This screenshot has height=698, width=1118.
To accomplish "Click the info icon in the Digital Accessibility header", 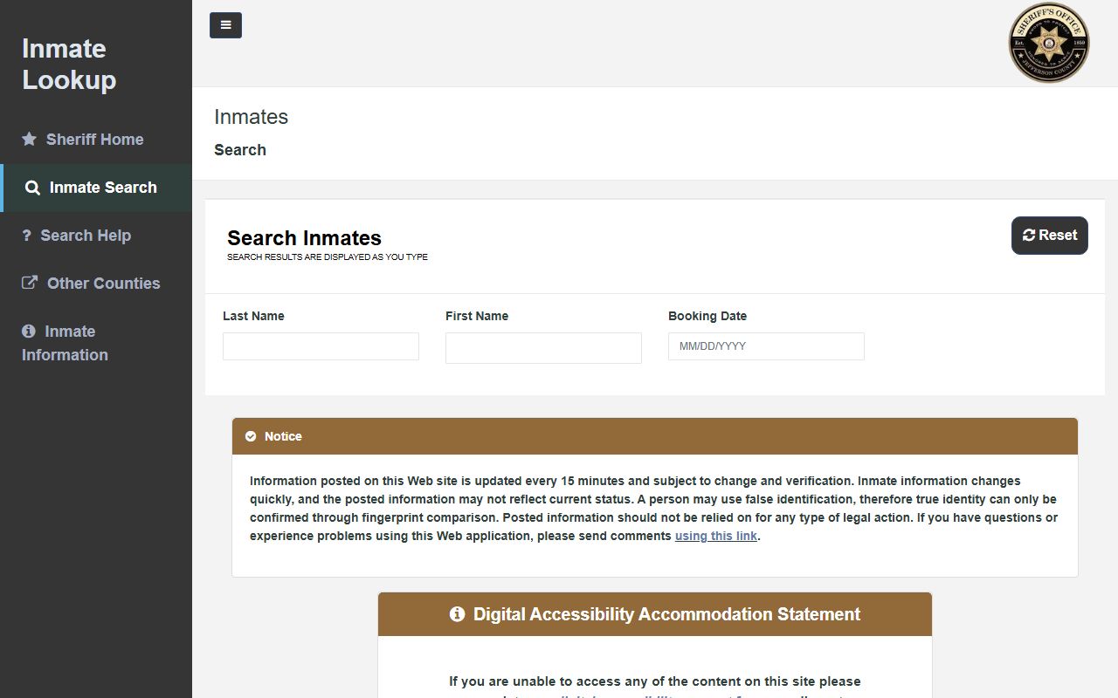I will pos(457,614).
